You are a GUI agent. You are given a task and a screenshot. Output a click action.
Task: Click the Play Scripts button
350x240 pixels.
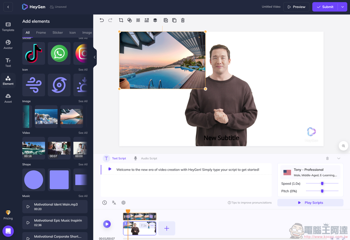310,203
